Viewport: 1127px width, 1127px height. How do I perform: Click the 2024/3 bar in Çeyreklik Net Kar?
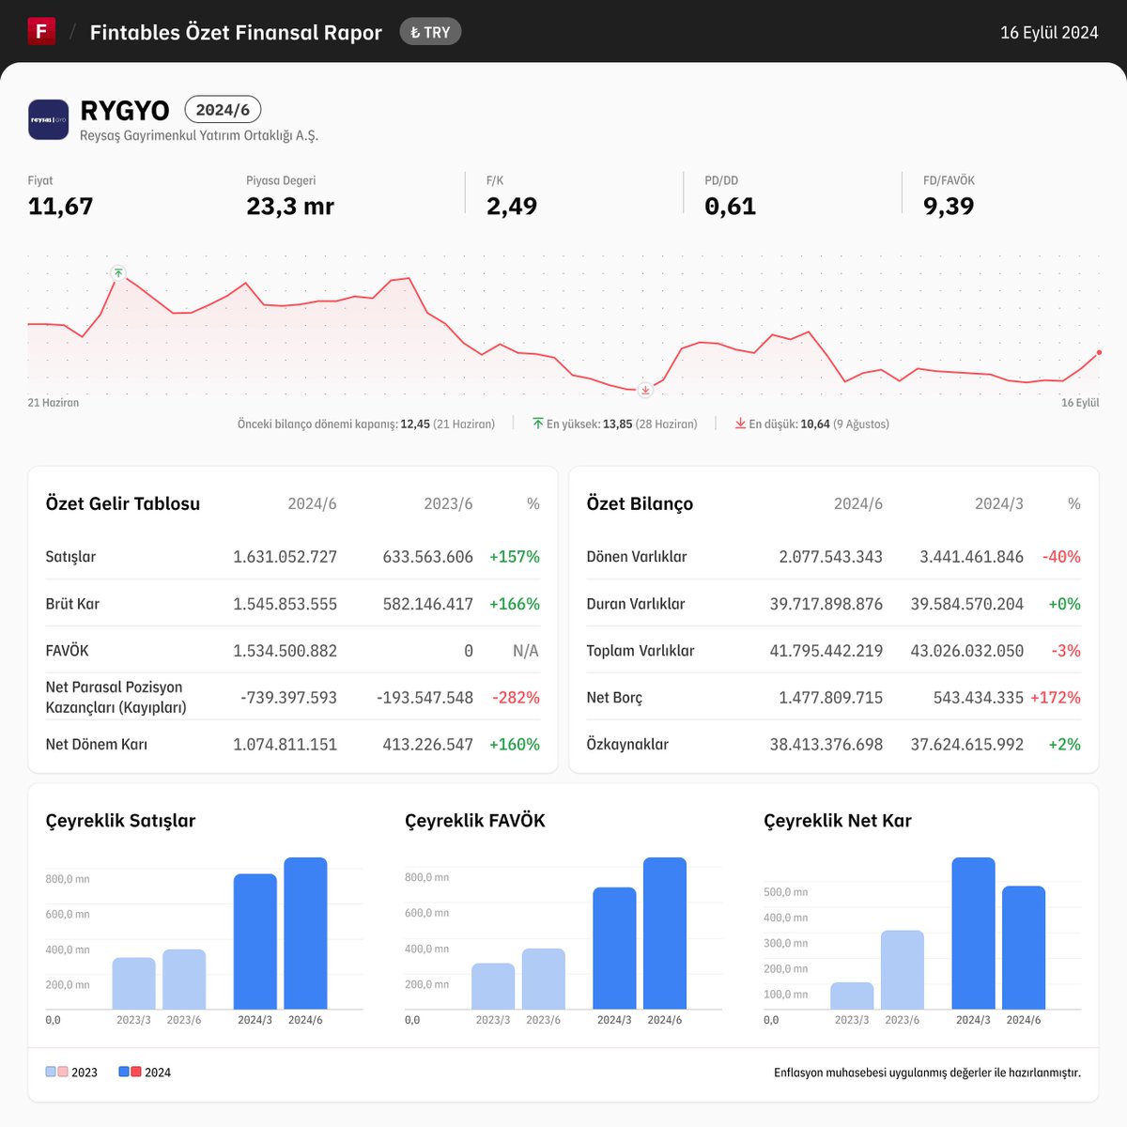(x=973, y=934)
